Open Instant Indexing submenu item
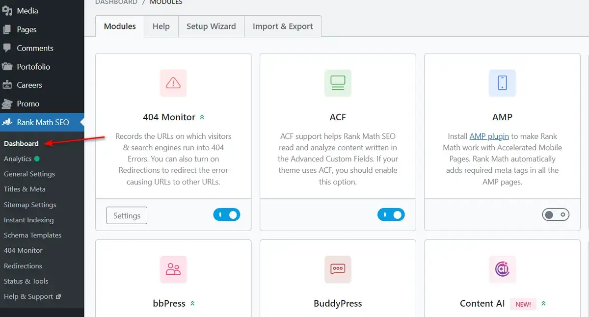Image resolution: width=589 pixels, height=317 pixels. [29, 220]
